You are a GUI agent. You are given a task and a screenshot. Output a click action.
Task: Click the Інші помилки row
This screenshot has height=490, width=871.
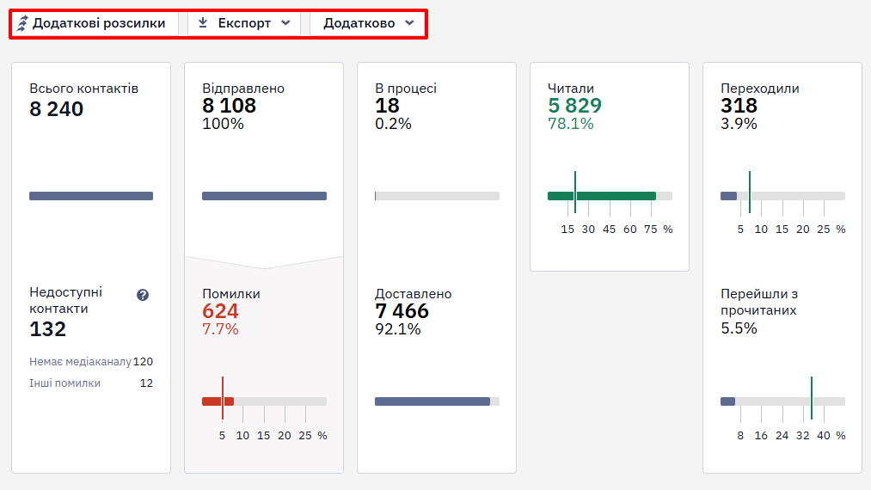pyautogui.click(x=91, y=383)
